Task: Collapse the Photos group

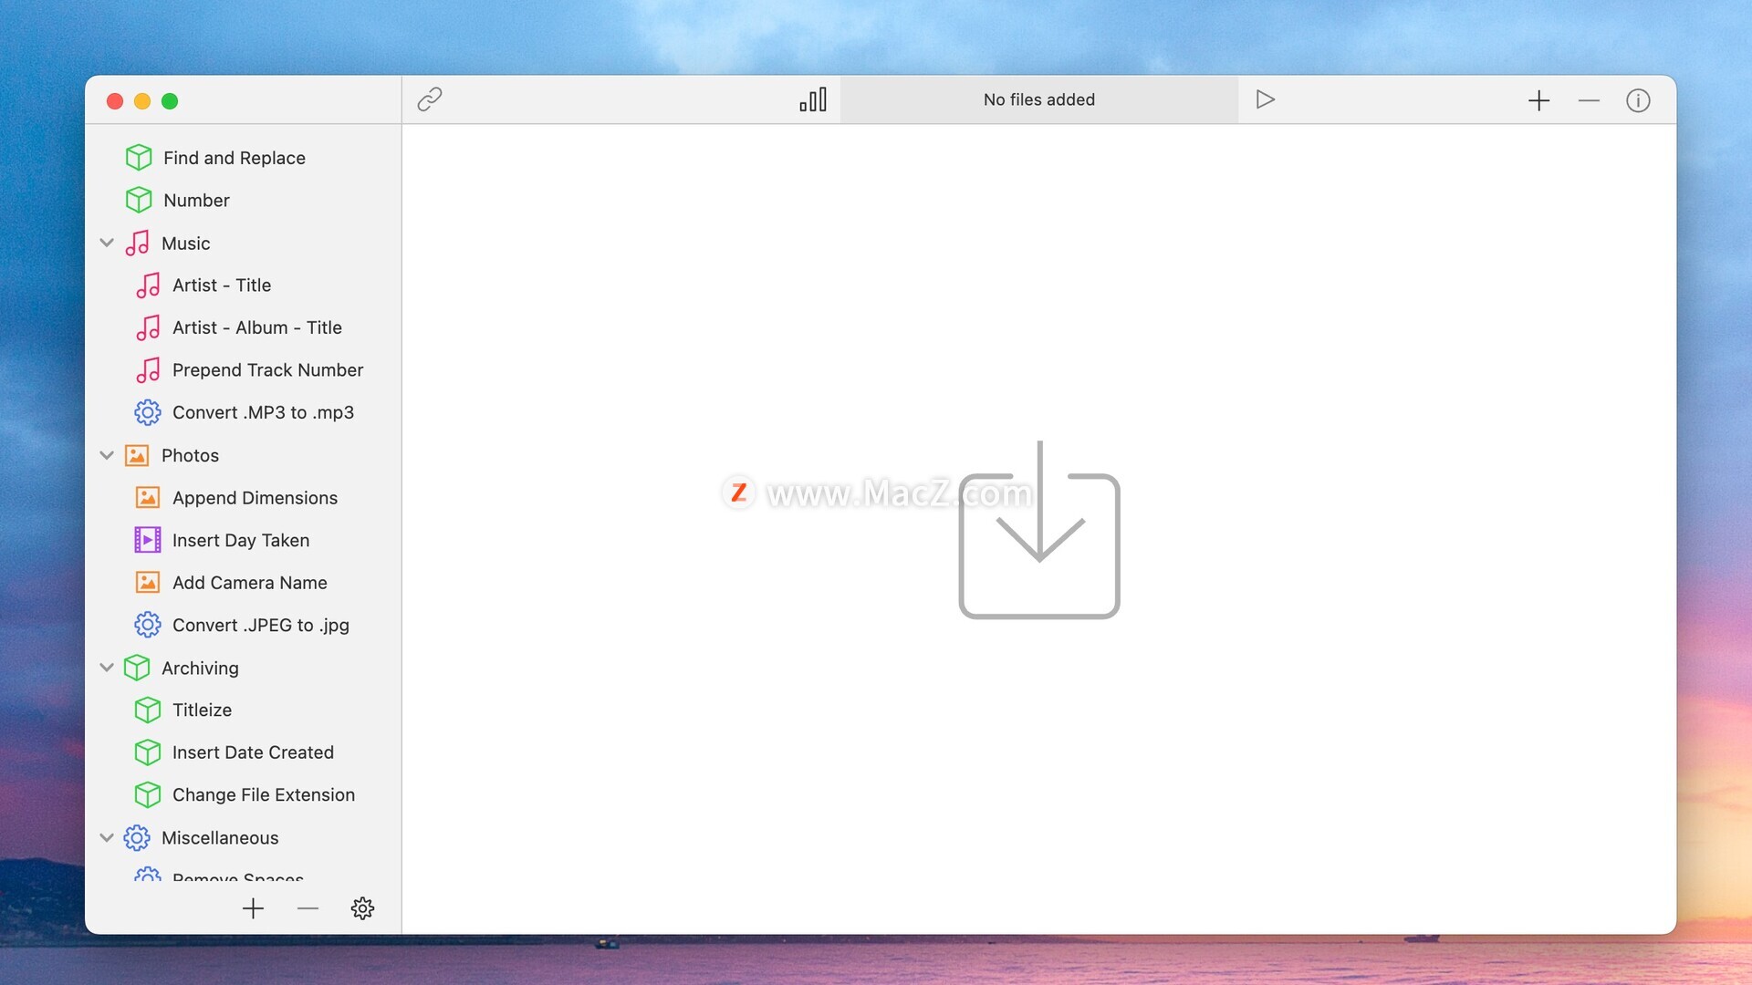Action: 107,455
